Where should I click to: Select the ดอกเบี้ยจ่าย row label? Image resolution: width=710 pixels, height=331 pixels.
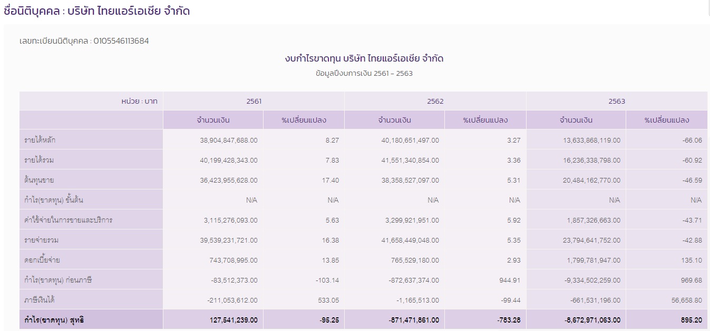click(42, 260)
